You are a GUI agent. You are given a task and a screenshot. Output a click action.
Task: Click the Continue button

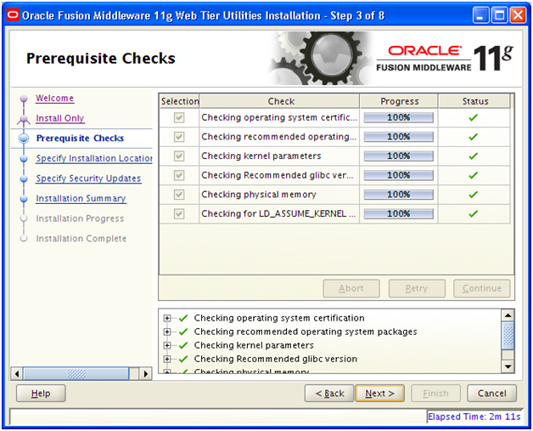(482, 289)
